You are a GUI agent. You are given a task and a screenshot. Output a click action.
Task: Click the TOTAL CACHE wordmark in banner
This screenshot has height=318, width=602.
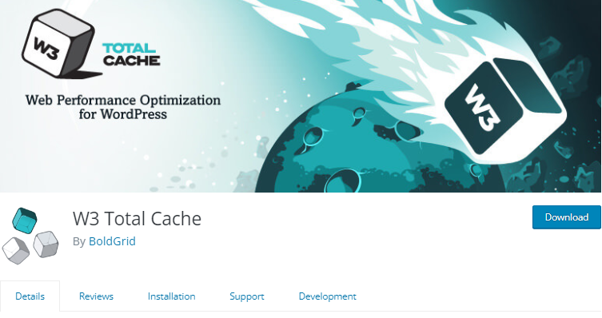coord(131,55)
